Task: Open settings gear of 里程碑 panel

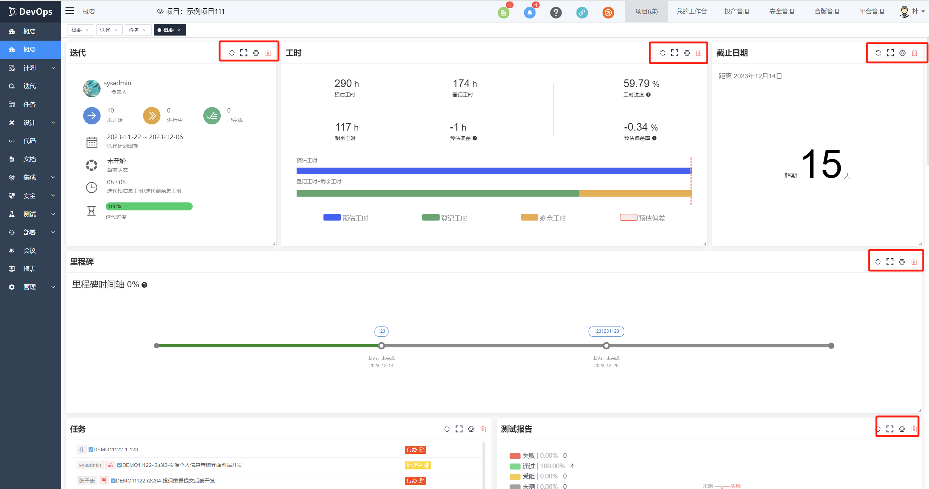Action: (x=902, y=262)
